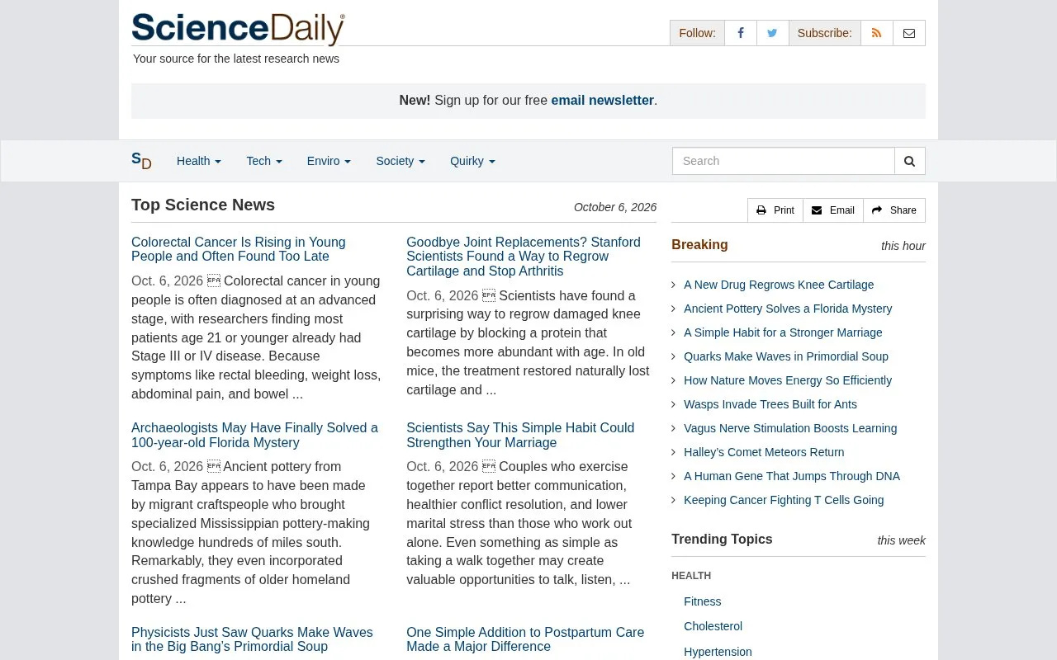The width and height of the screenshot is (1057, 660).
Task: Expand the Quirky menu
Action: point(472,161)
